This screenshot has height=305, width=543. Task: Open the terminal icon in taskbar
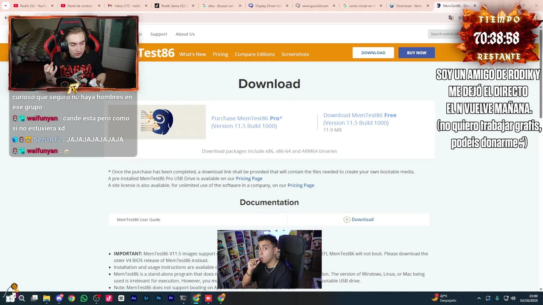pyautogui.click(x=183, y=298)
